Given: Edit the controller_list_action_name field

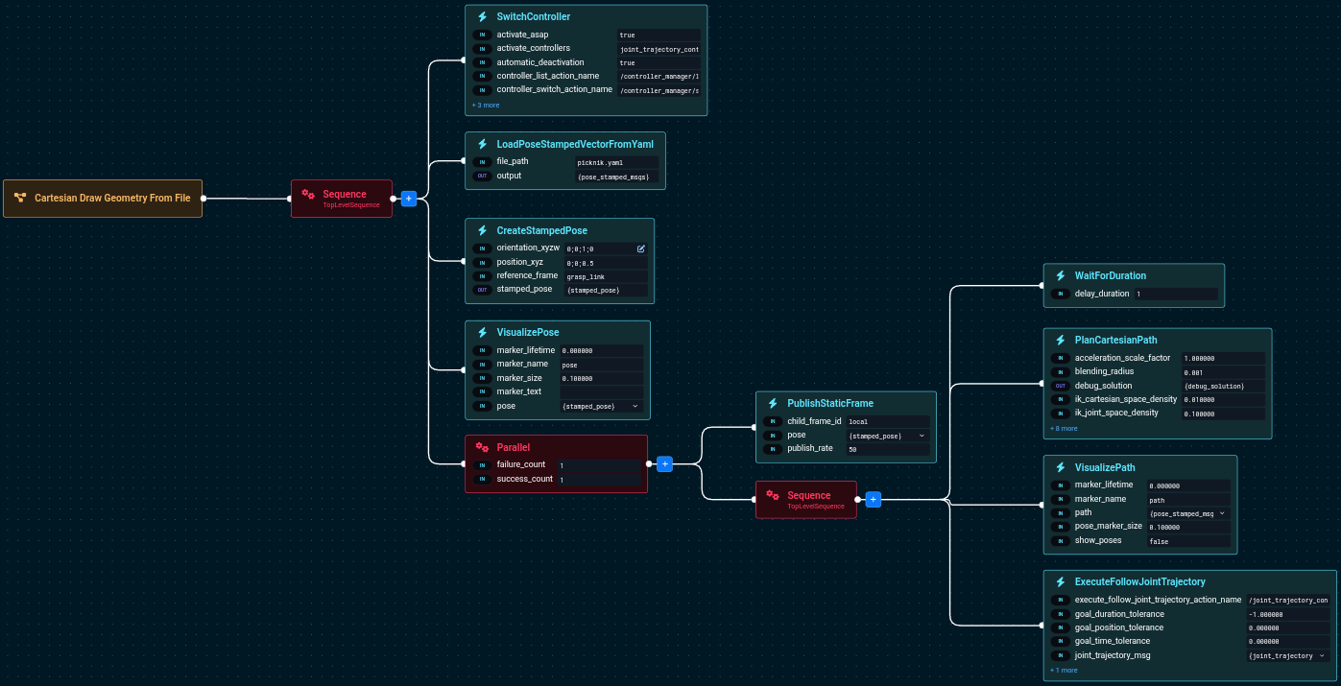Looking at the screenshot, I should pos(659,77).
